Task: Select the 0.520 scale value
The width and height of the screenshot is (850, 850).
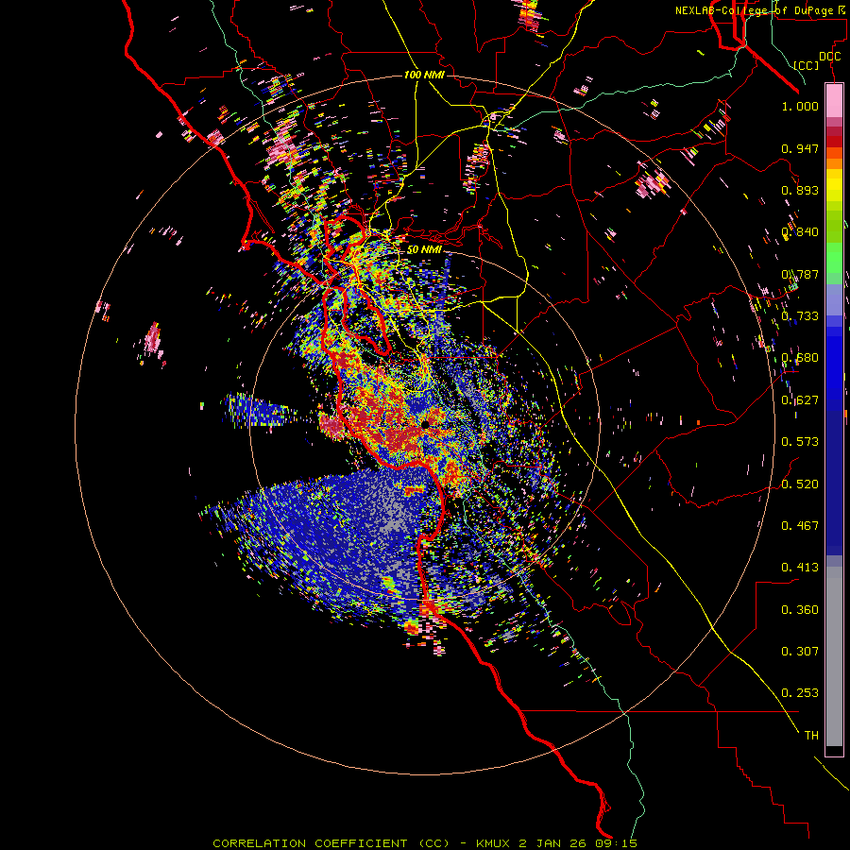Action: coord(800,484)
